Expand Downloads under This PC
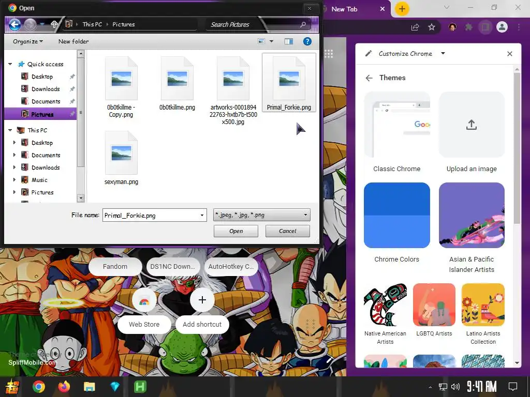The width and height of the screenshot is (530, 397). (14, 167)
